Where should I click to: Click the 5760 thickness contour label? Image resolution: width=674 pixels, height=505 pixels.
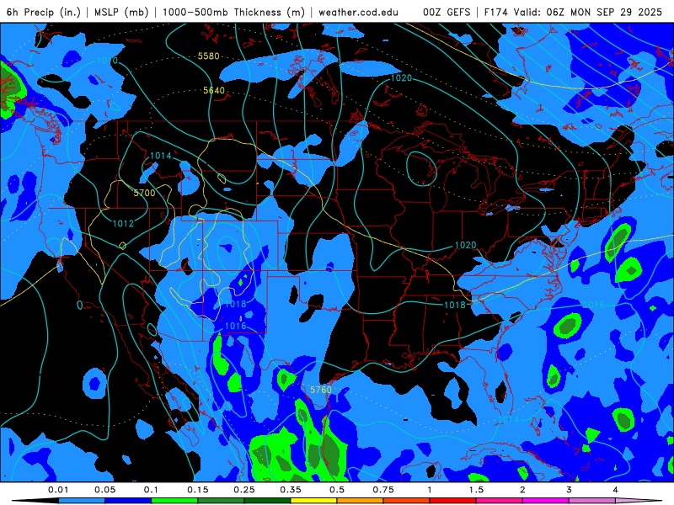tap(321, 390)
